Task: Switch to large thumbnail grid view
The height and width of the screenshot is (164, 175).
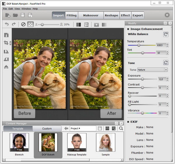Action: (107, 128)
